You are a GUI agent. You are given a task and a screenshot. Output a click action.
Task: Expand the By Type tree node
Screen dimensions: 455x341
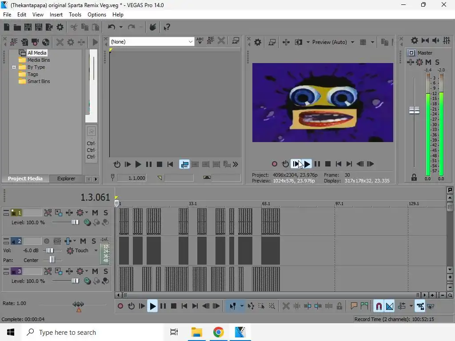pos(14,67)
